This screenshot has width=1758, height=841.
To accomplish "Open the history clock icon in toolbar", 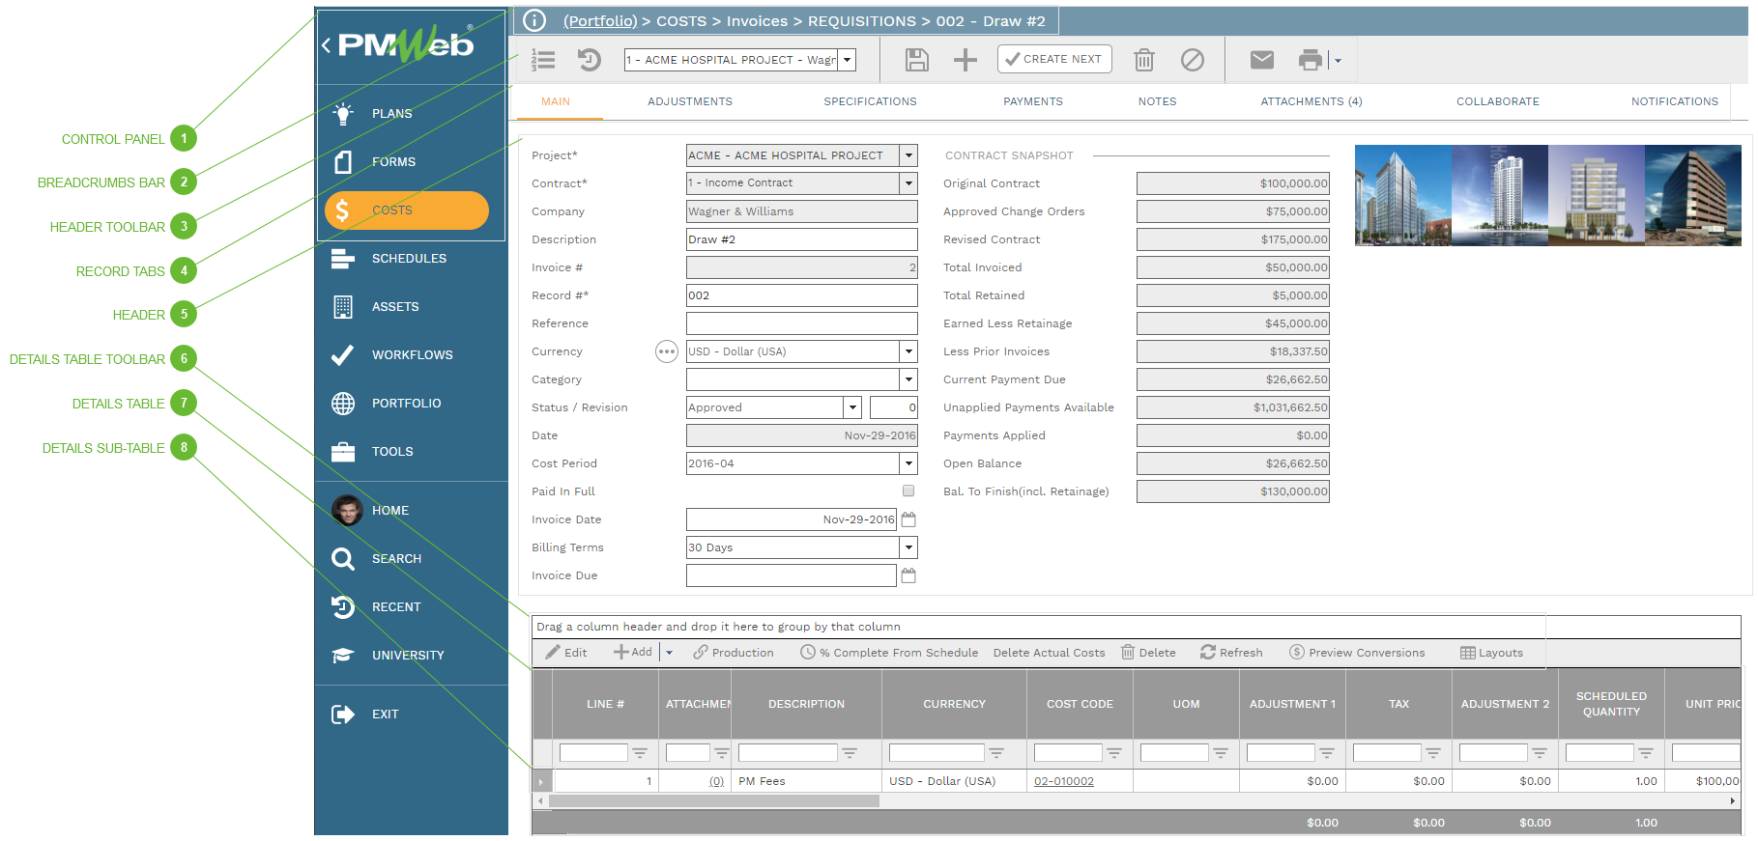I will click(x=589, y=60).
